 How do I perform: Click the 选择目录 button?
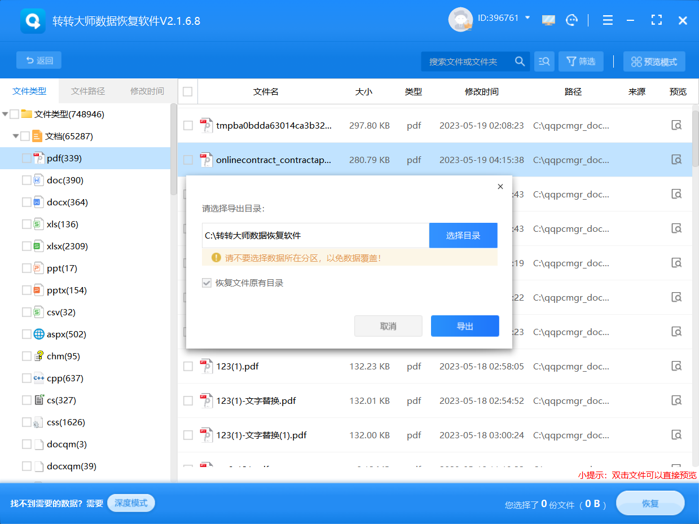tap(463, 235)
